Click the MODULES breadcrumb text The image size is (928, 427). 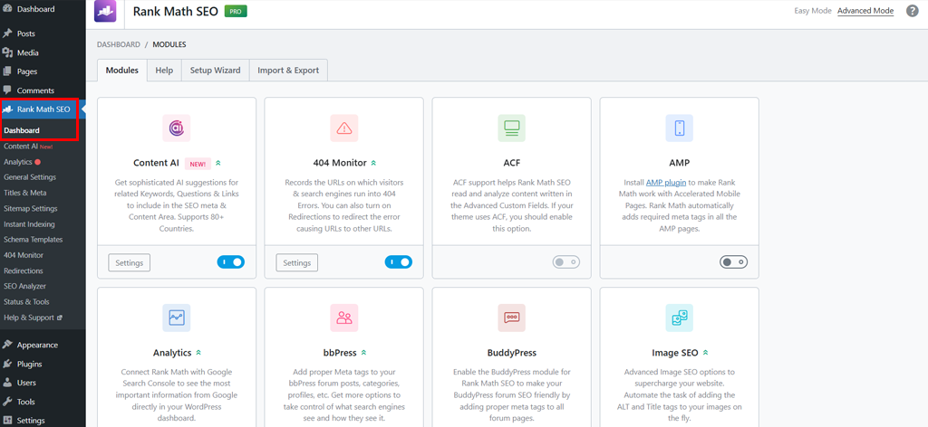(169, 44)
